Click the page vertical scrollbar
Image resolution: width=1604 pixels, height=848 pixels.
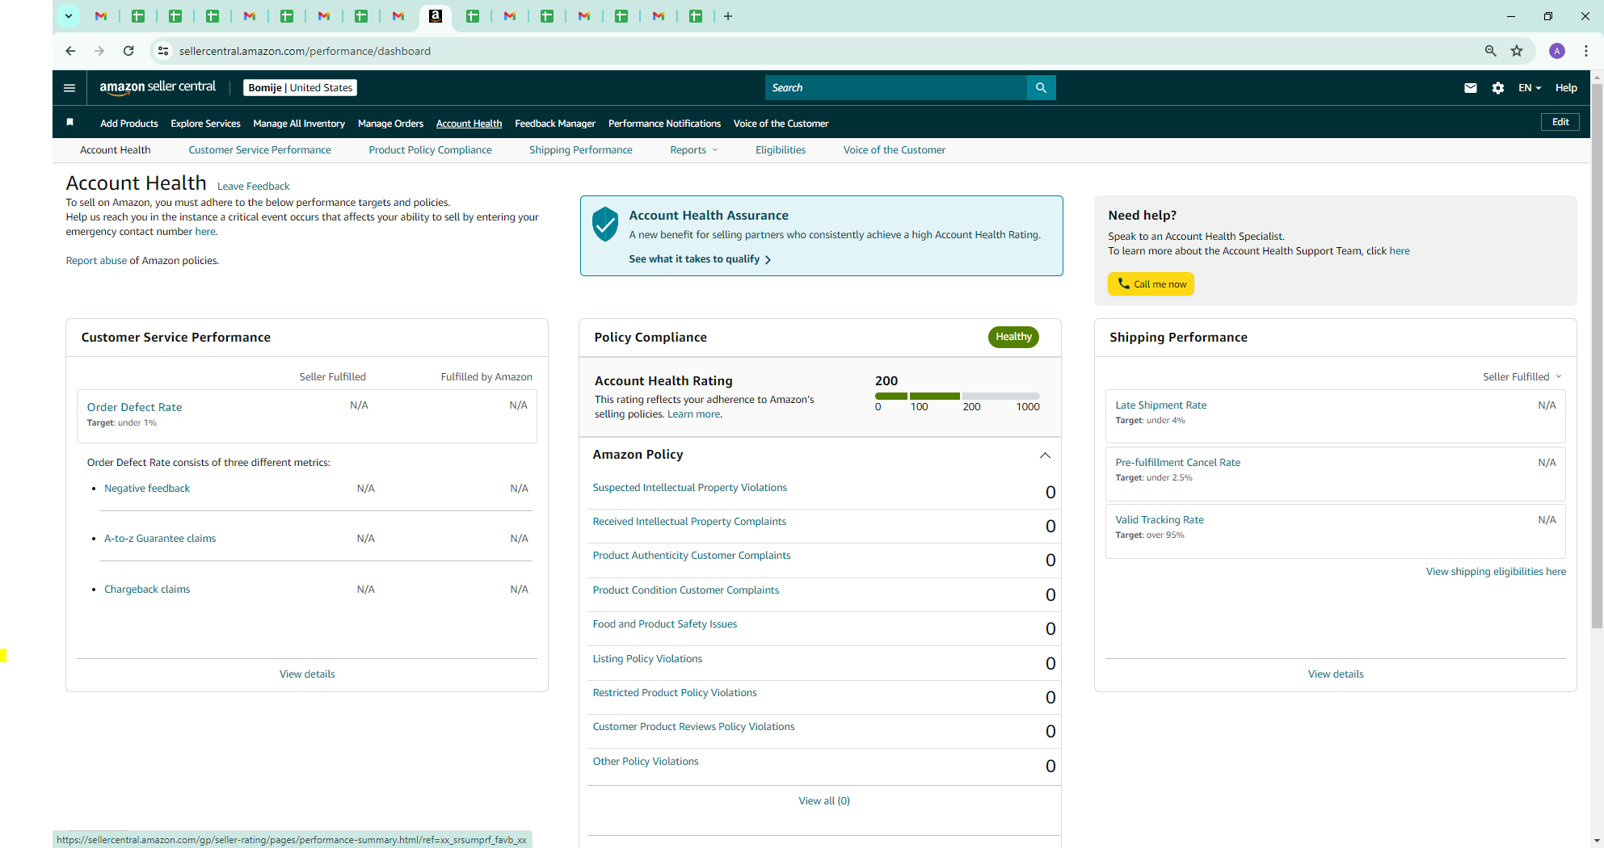1597,355
